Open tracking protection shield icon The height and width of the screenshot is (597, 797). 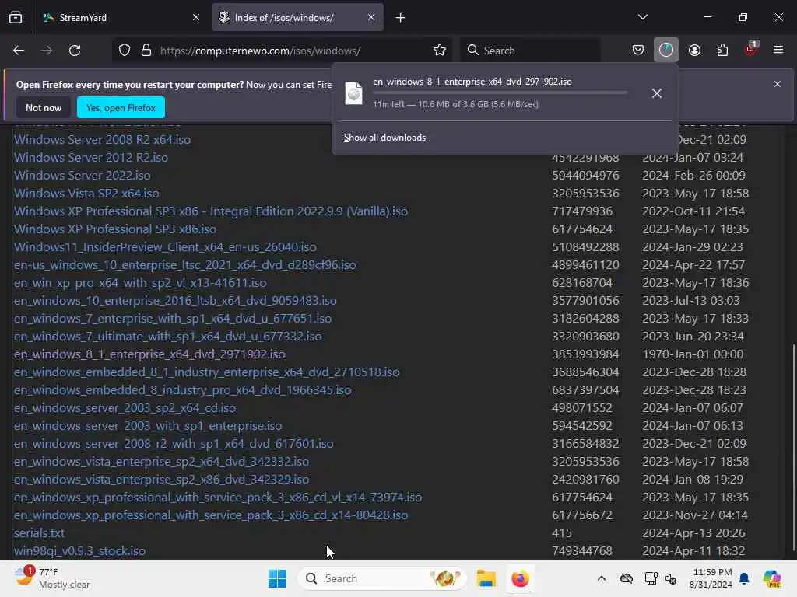[125, 51]
